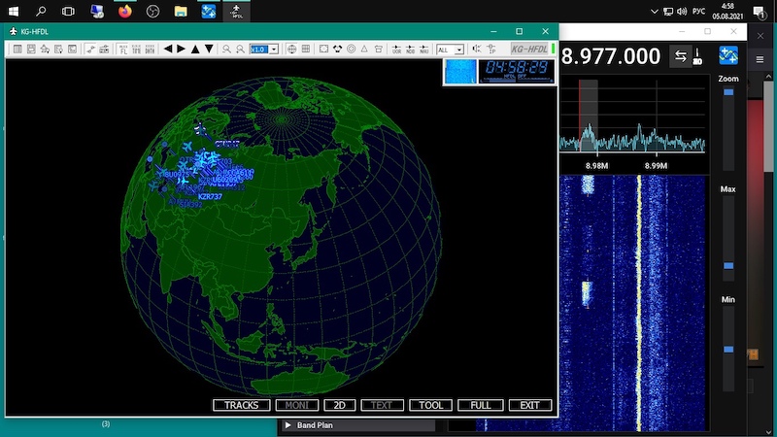The width and height of the screenshot is (777, 437).
Task: Open the x1.0 zoom scale dropdown
Action: point(263,49)
